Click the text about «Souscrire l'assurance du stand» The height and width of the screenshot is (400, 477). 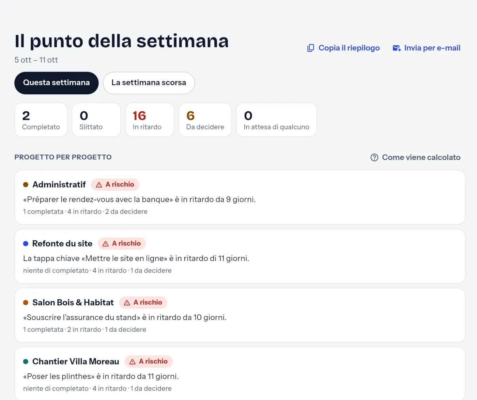(x=125, y=317)
